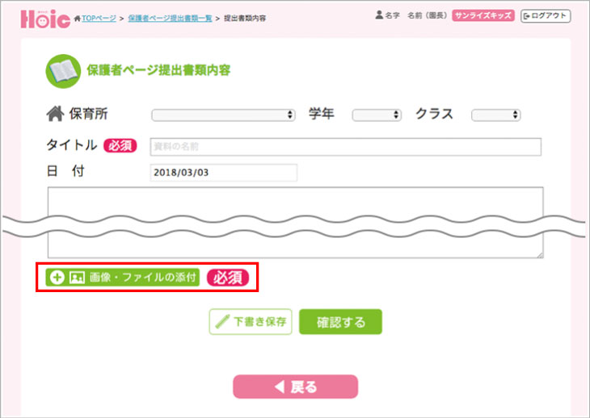Click the pencil icon on 下書き保存
The height and width of the screenshot is (418, 590).
222,321
